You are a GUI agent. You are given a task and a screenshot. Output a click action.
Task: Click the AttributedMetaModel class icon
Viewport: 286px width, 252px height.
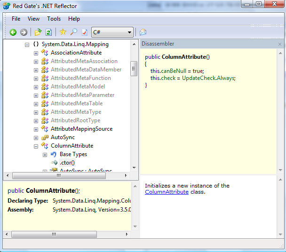(x=45, y=87)
